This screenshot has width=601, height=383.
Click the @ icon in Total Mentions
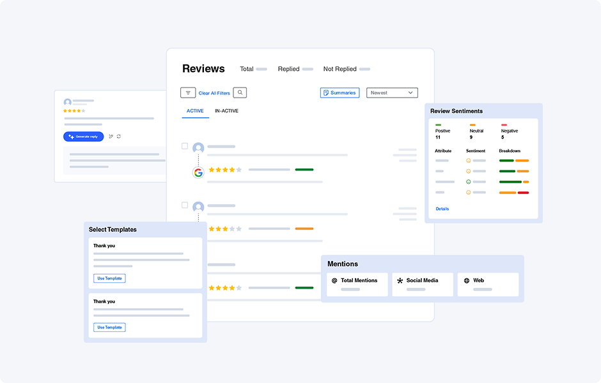coord(334,280)
